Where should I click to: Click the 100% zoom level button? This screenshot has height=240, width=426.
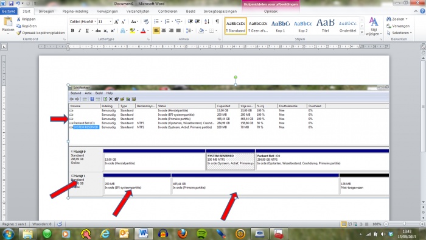coord(377,224)
